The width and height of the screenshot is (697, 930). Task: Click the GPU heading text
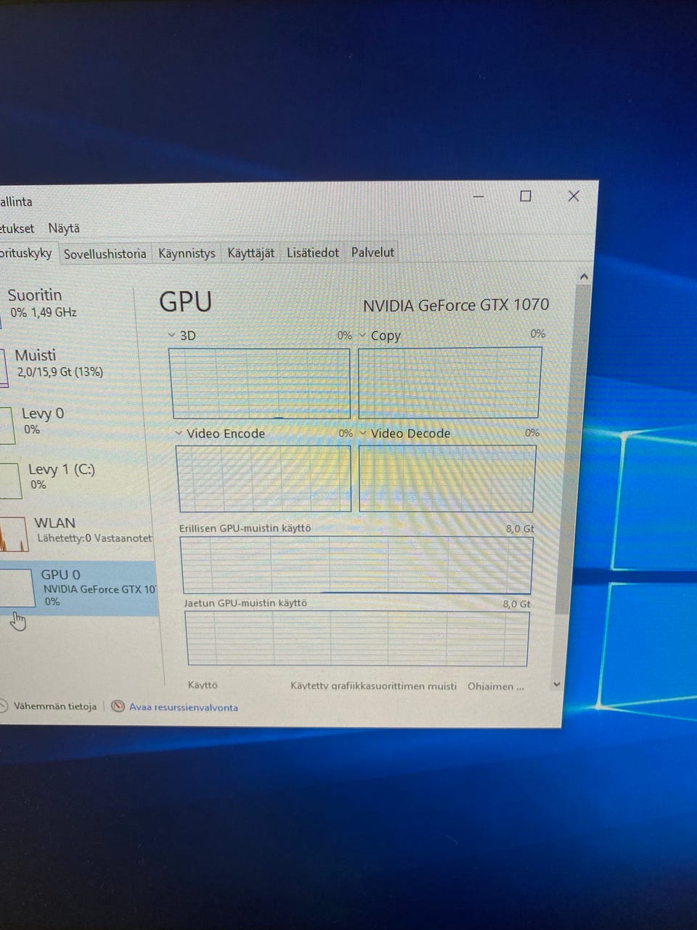pos(186,302)
